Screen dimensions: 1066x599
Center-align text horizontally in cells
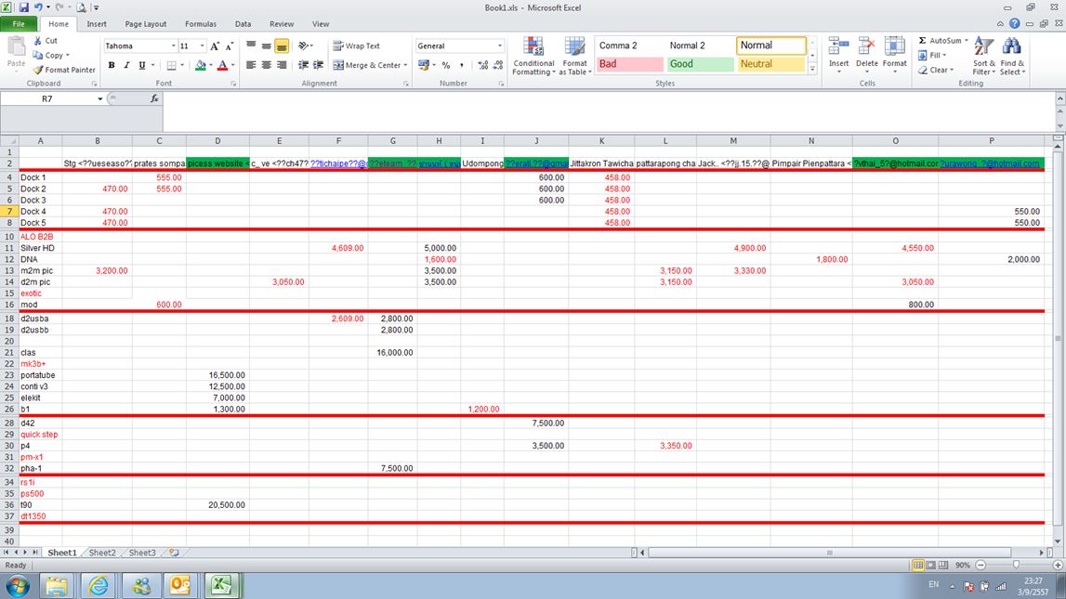pyautogui.click(x=267, y=65)
